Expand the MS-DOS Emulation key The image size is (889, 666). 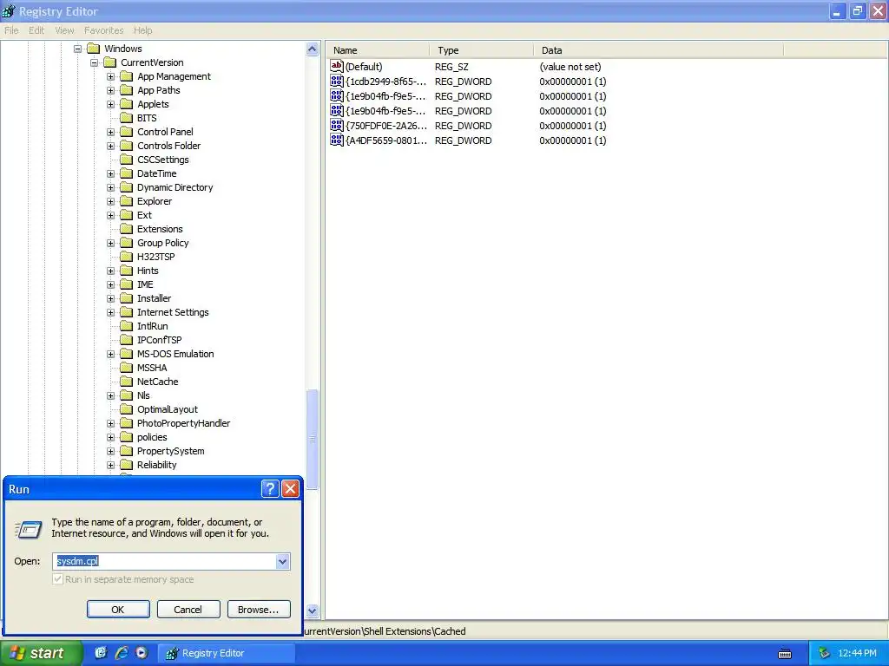coord(110,354)
